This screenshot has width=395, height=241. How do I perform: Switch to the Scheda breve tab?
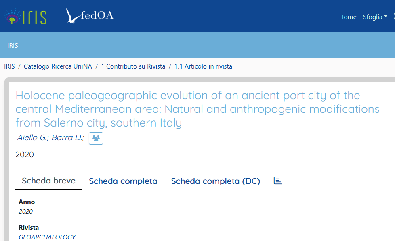tap(48, 181)
